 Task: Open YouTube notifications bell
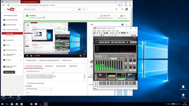pyautogui.click(x=122, y=9)
